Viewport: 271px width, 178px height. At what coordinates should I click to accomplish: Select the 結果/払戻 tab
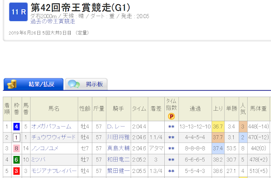coord(33,84)
